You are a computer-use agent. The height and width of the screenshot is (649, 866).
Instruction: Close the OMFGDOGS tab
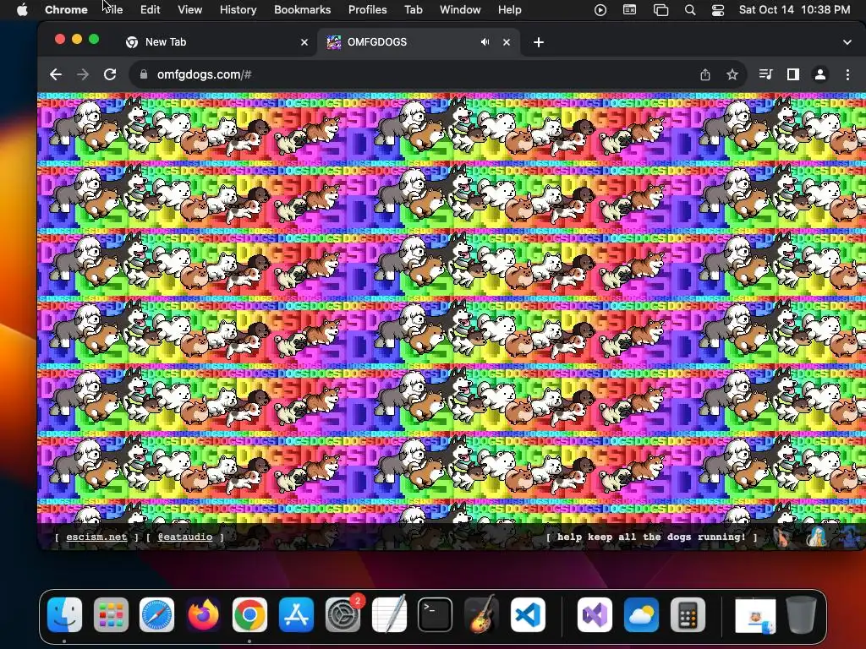click(507, 42)
